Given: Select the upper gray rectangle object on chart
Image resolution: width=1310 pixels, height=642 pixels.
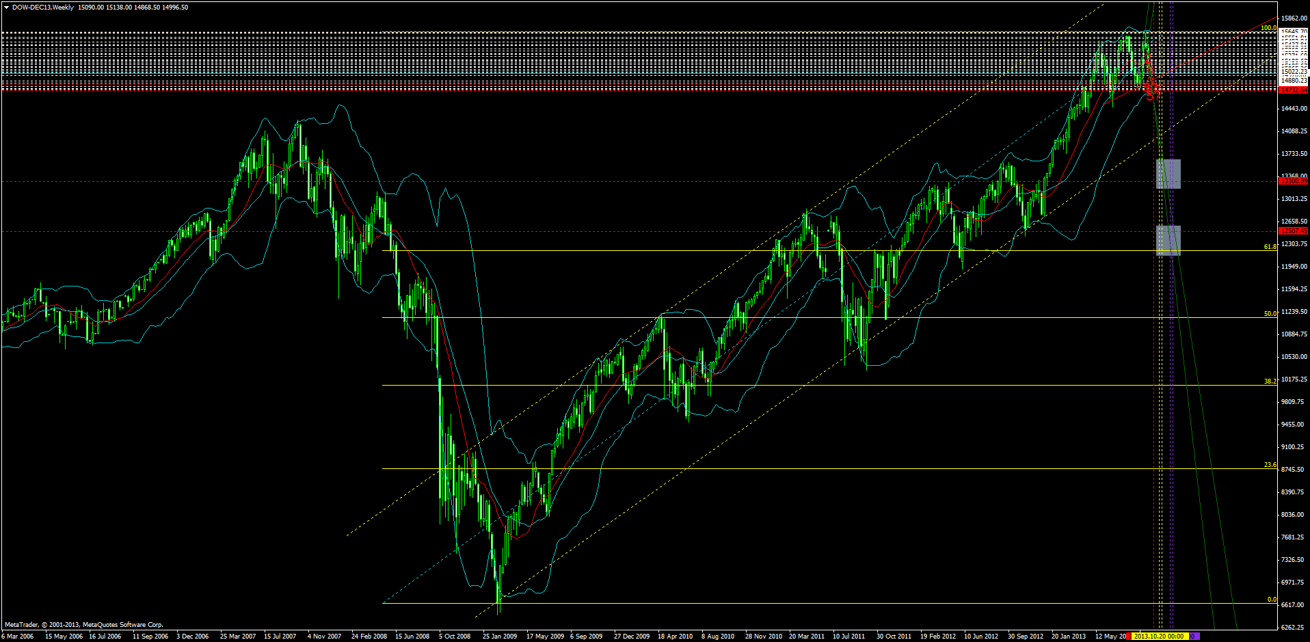Looking at the screenshot, I should click(x=1169, y=175).
